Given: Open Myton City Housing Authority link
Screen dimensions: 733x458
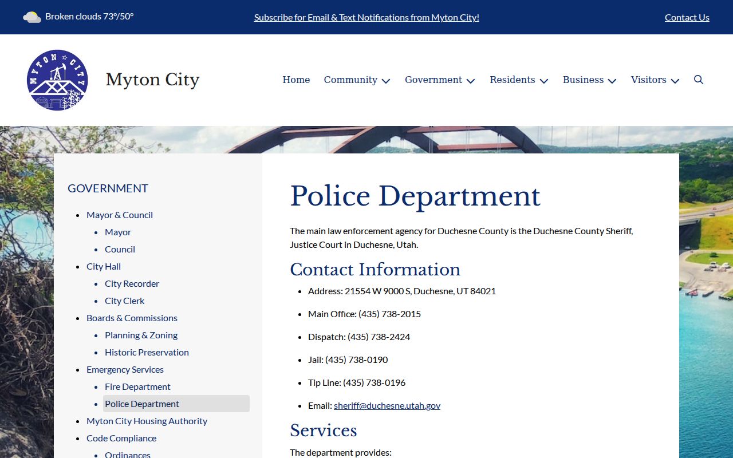Looking at the screenshot, I should point(147,421).
